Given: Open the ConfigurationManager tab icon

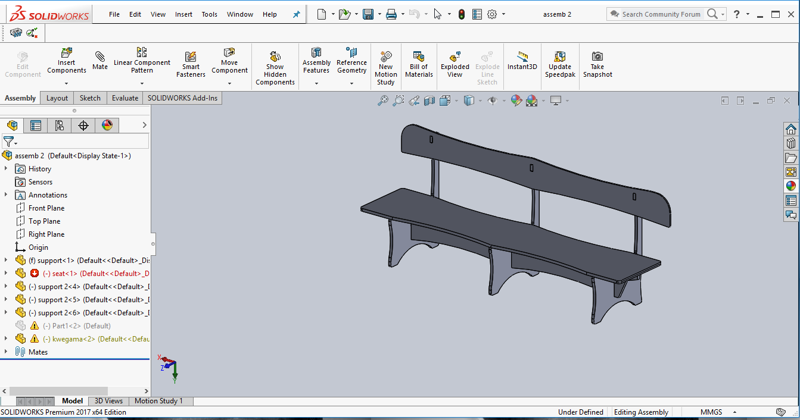Looking at the screenshot, I should click(60, 125).
